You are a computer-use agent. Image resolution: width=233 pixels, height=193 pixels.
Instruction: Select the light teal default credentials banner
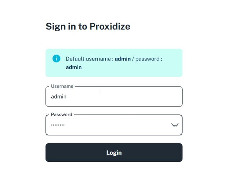114,63
